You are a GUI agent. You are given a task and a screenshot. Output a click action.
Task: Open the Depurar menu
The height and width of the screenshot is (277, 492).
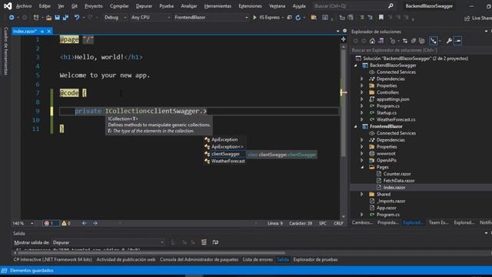point(144,6)
